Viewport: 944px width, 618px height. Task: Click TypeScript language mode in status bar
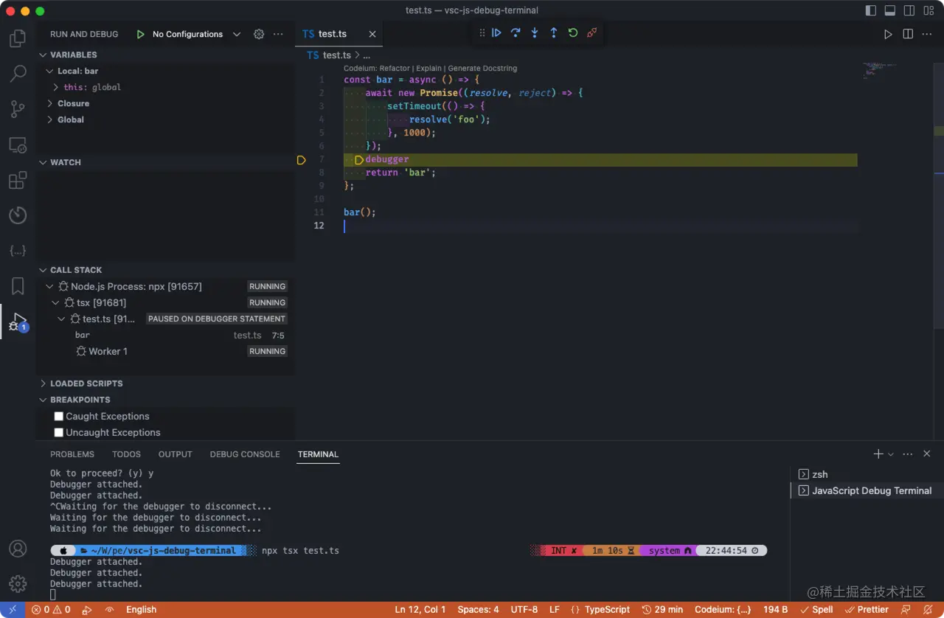607,610
